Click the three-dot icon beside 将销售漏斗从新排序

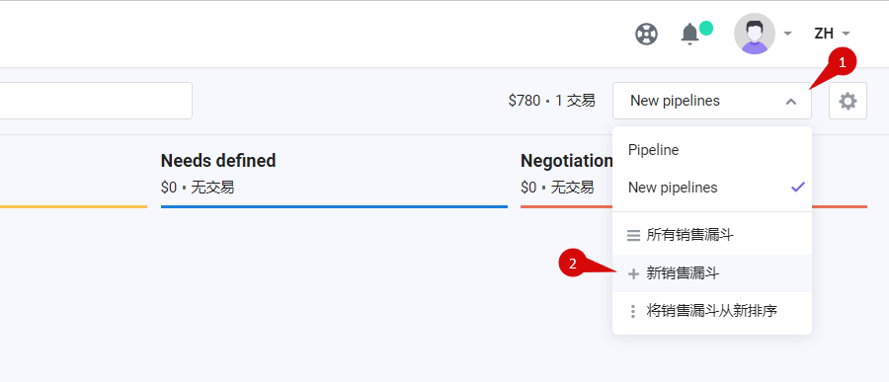(x=633, y=311)
